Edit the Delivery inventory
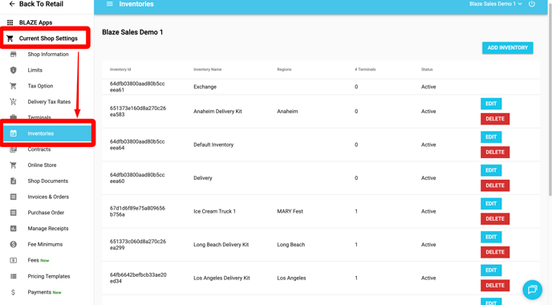The width and height of the screenshot is (552, 305). [x=491, y=170]
